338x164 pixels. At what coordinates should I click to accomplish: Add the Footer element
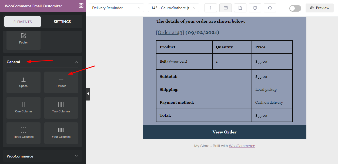(24, 39)
